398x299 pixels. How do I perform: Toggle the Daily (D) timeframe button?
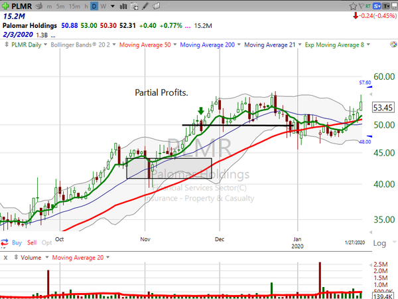coord(94,6)
